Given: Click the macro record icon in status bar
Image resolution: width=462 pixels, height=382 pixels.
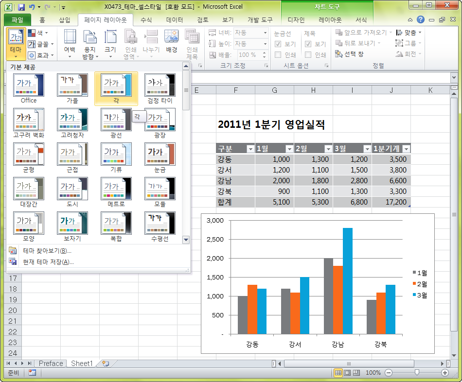Looking at the screenshot, I should click(x=32, y=373).
